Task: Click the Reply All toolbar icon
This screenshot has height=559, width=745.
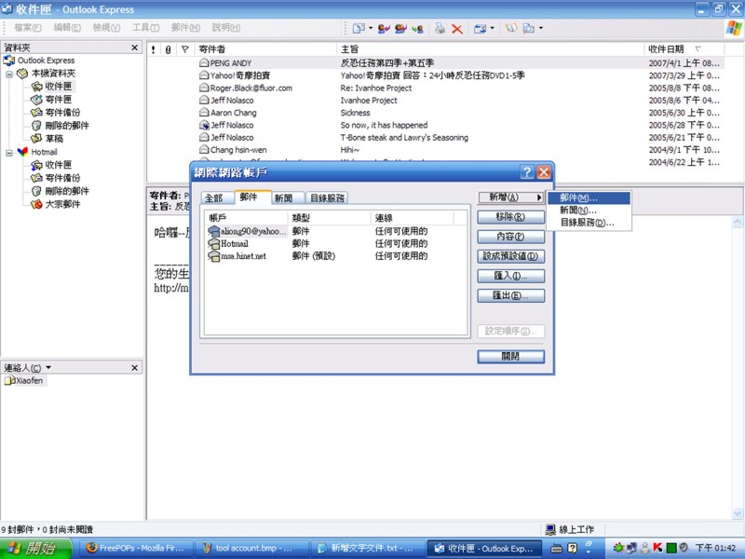Action: point(400,29)
